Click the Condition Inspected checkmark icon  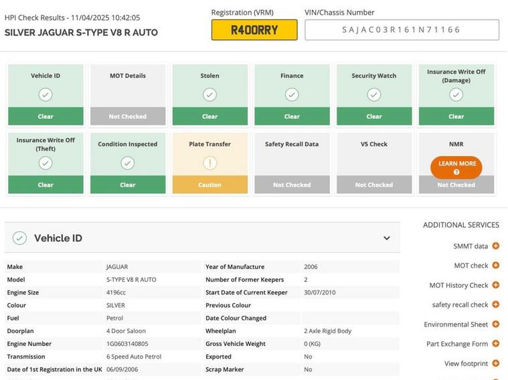tap(128, 163)
